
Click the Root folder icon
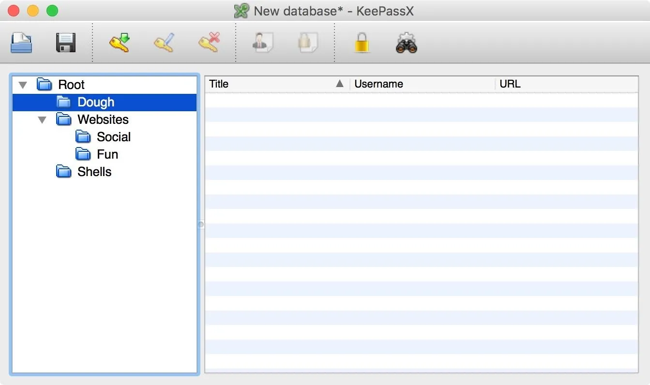pyautogui.click(x=45, y=85)
